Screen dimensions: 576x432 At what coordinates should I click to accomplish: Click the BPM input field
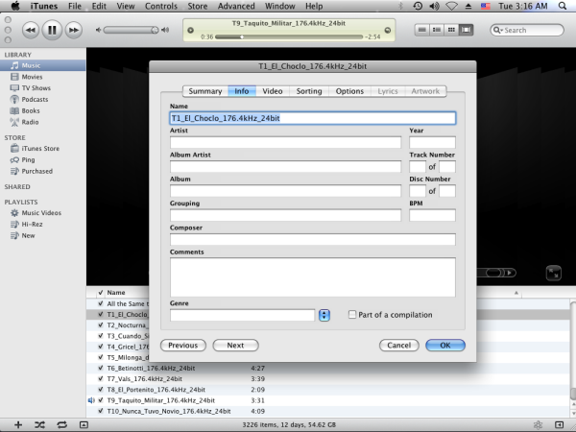(x=432, y=215)
